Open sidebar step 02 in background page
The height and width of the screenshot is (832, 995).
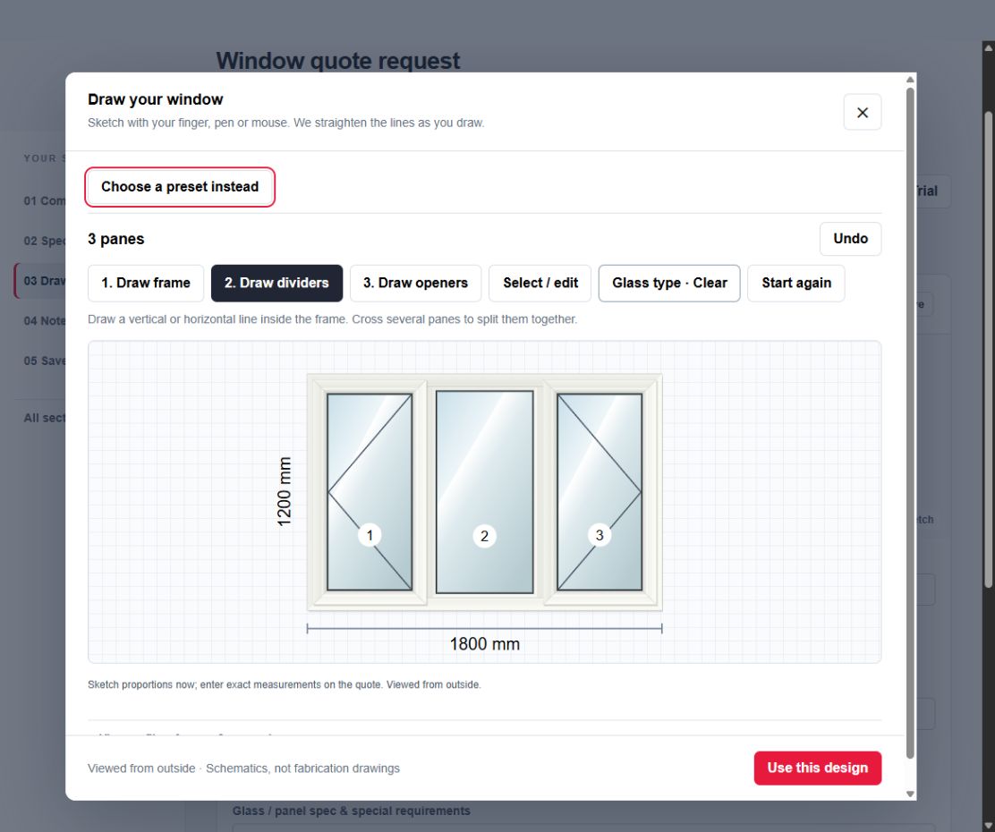coord(45,241)
